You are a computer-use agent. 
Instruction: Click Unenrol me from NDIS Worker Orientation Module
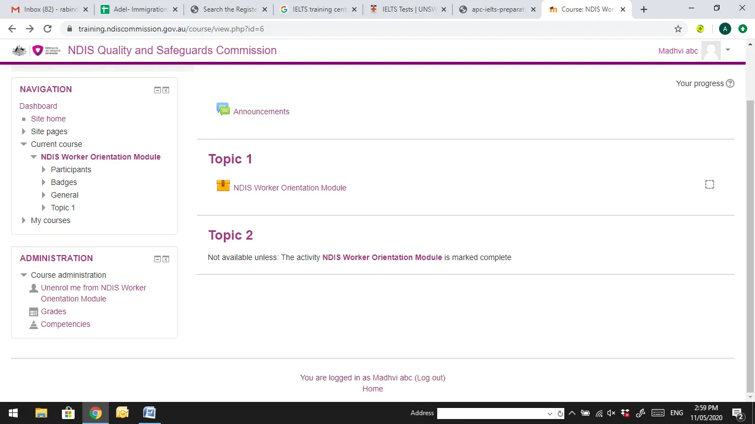pyautogui.click(x=93, y=293)
